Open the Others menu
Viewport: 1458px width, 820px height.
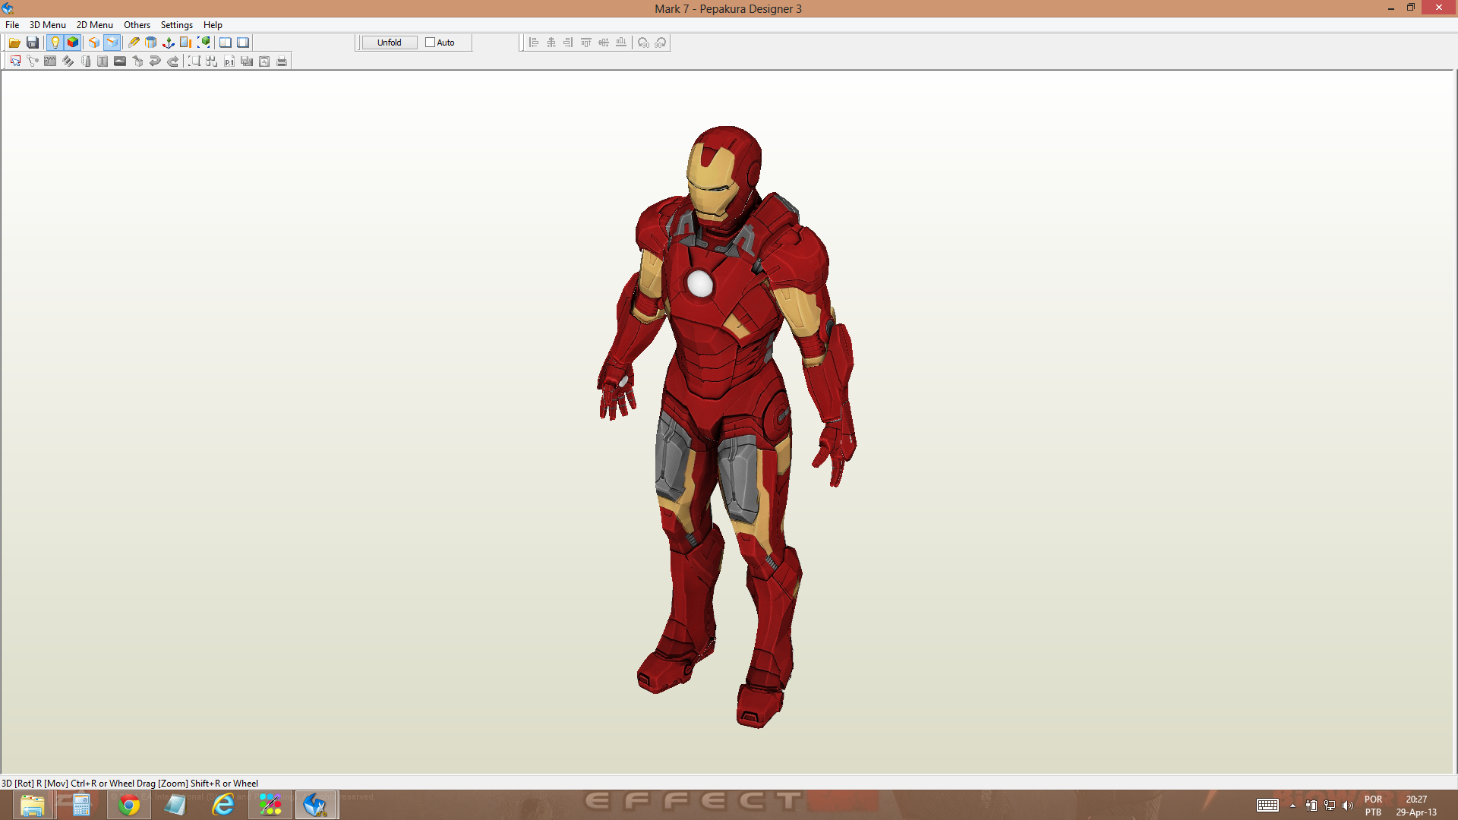(137, 25)
